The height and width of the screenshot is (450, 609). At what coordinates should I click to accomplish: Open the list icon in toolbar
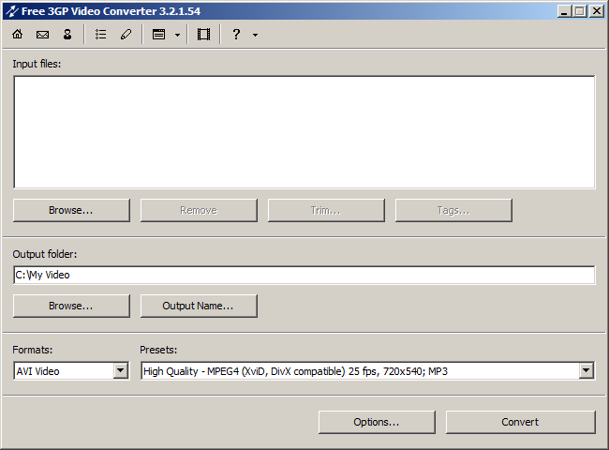coord(100,35)
